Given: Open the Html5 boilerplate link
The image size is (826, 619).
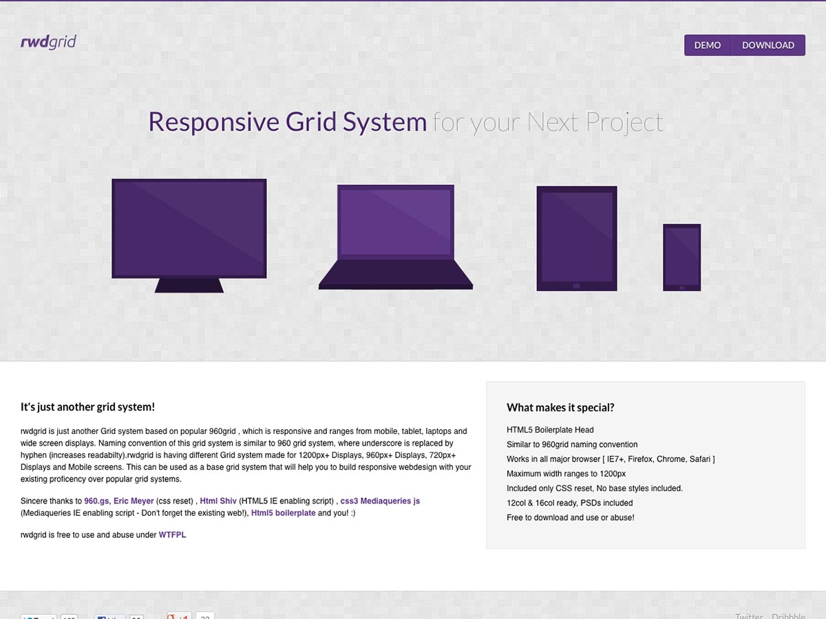Looking at the screenshot, I should click(283, 513).
